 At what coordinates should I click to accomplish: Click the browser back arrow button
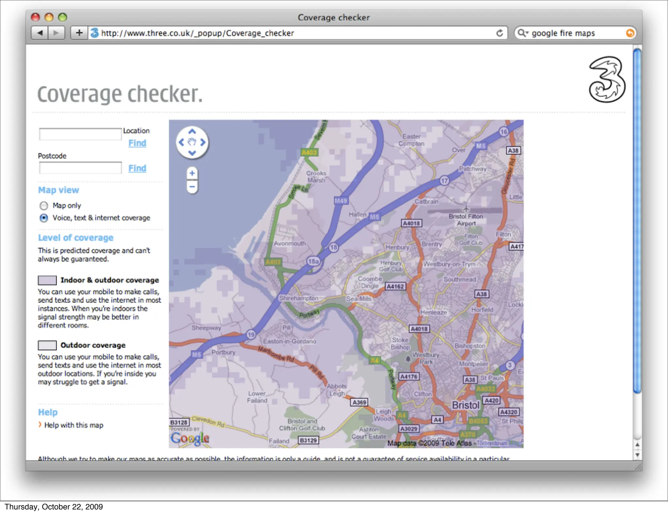tap(40, 33)
